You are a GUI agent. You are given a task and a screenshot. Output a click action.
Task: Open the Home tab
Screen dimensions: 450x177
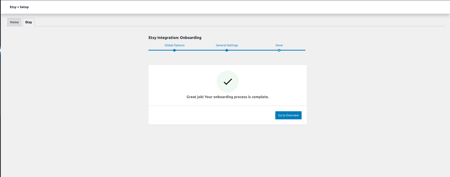tap(14, 22)
